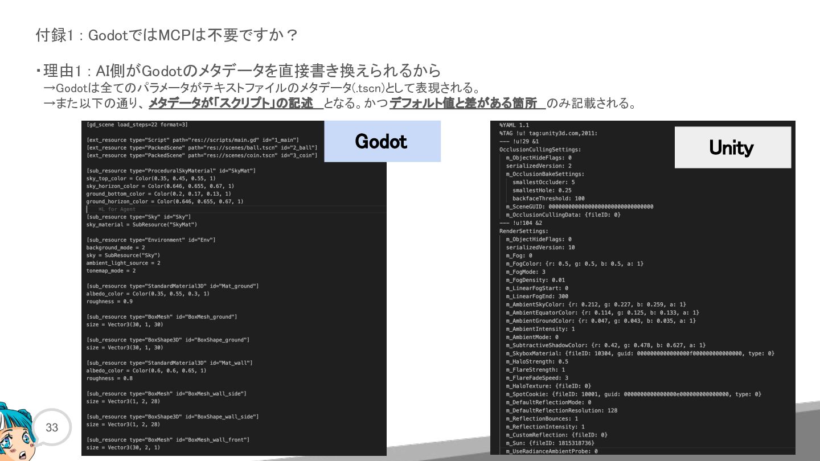Screen dimensions: 820x461
Task: Click the "m_HaloStrength: 0.5" line
Action: (x=537, y=361)
